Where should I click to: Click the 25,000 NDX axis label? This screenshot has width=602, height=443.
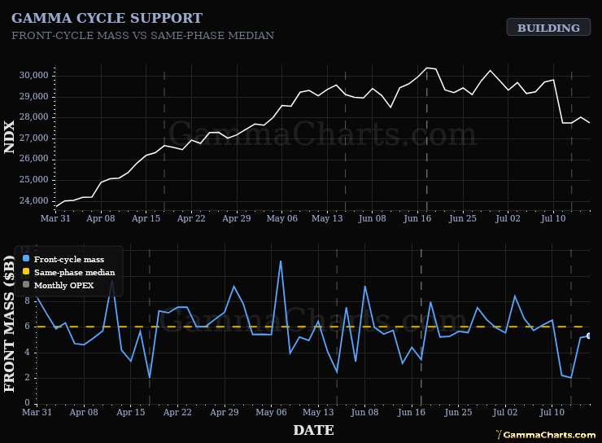point(34,180)
